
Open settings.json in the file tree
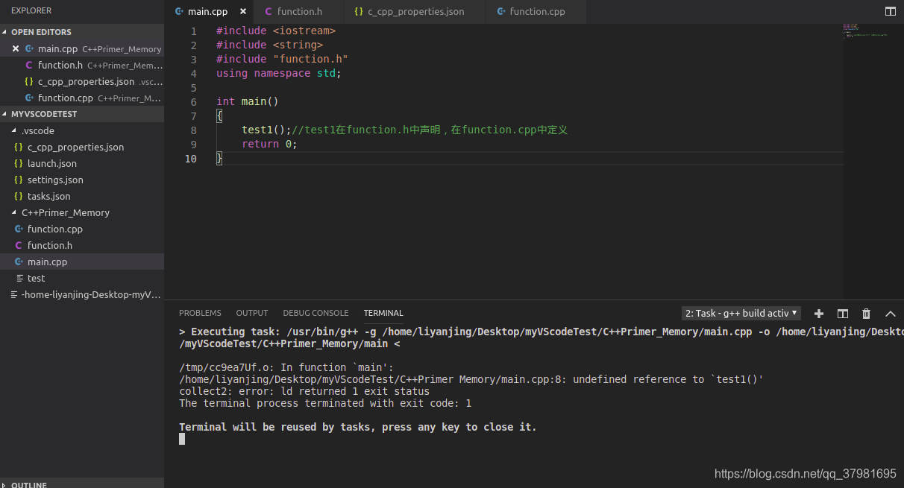(82, 180)
